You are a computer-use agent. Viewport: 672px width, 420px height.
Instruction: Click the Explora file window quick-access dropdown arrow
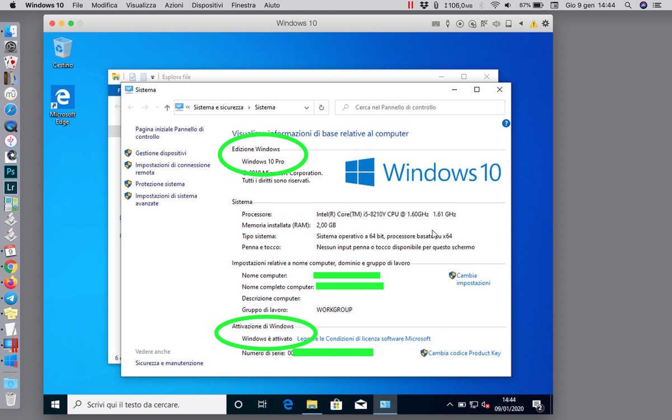click(152, 77)
